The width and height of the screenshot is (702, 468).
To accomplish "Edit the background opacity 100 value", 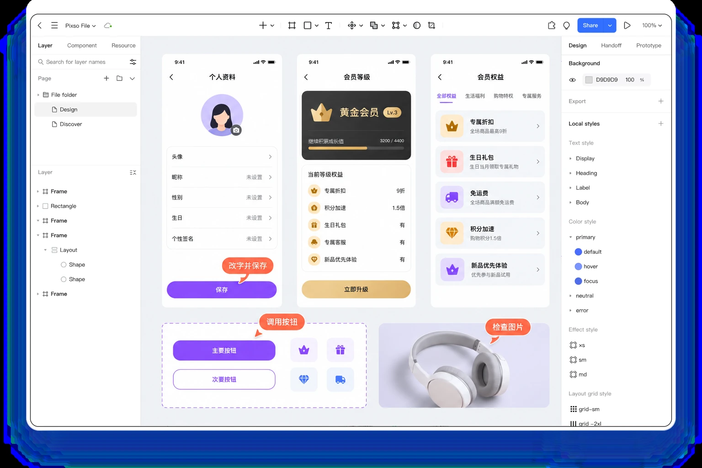I will [630, 80].
